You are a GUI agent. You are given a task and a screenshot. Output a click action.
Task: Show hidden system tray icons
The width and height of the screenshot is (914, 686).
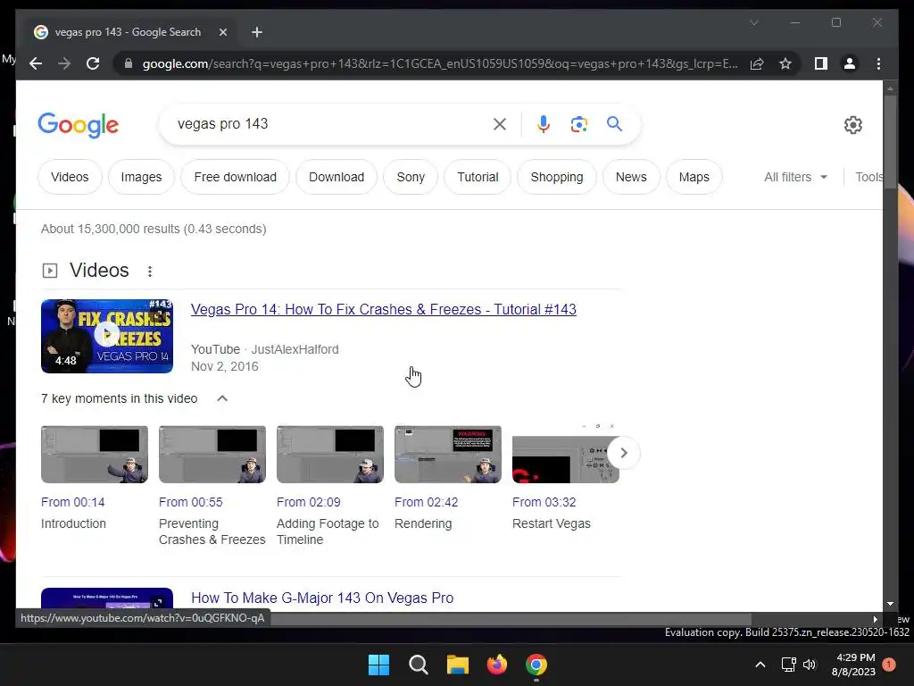760,665
